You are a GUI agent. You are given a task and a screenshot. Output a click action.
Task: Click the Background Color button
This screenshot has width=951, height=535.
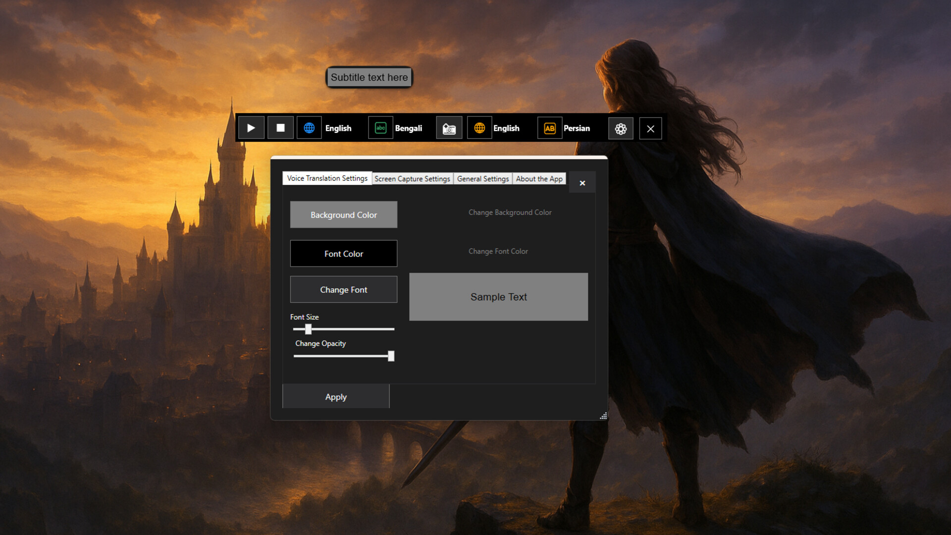343,214
